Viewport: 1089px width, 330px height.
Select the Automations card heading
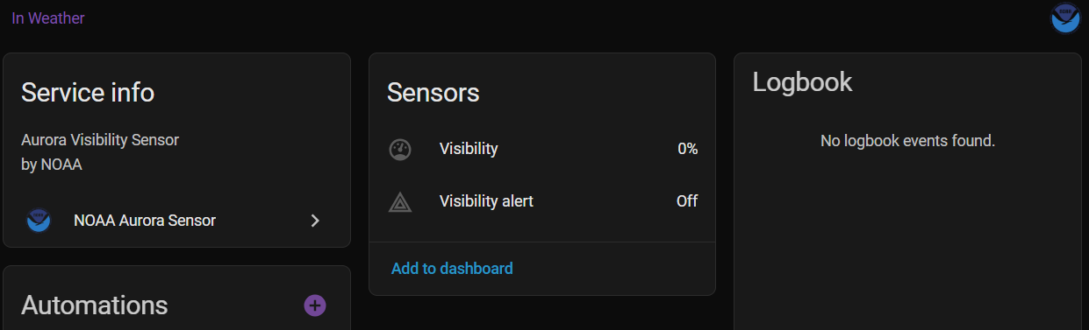point(94,305)
